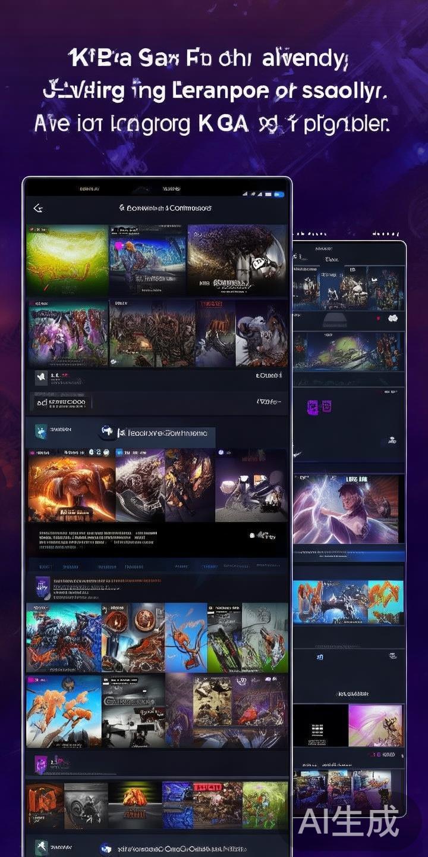428x857 pixels.
Task: Tap the back arrow in the header
Action: coord(38,208)
